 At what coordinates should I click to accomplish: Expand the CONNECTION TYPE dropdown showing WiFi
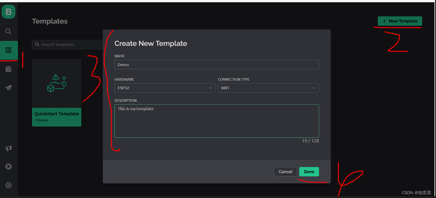point(268,88)
